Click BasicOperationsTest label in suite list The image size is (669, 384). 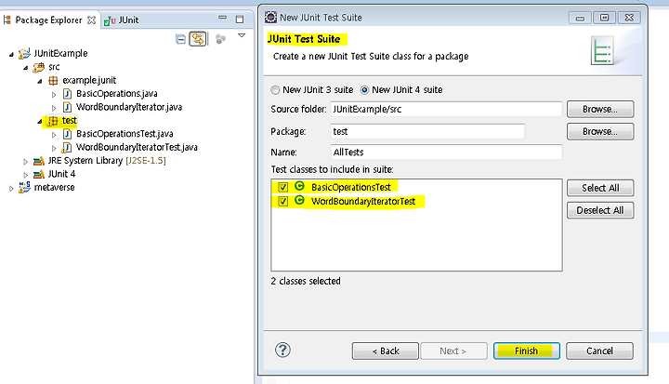[350, 187]
